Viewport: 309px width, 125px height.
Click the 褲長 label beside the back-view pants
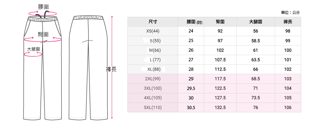[111, 70]
